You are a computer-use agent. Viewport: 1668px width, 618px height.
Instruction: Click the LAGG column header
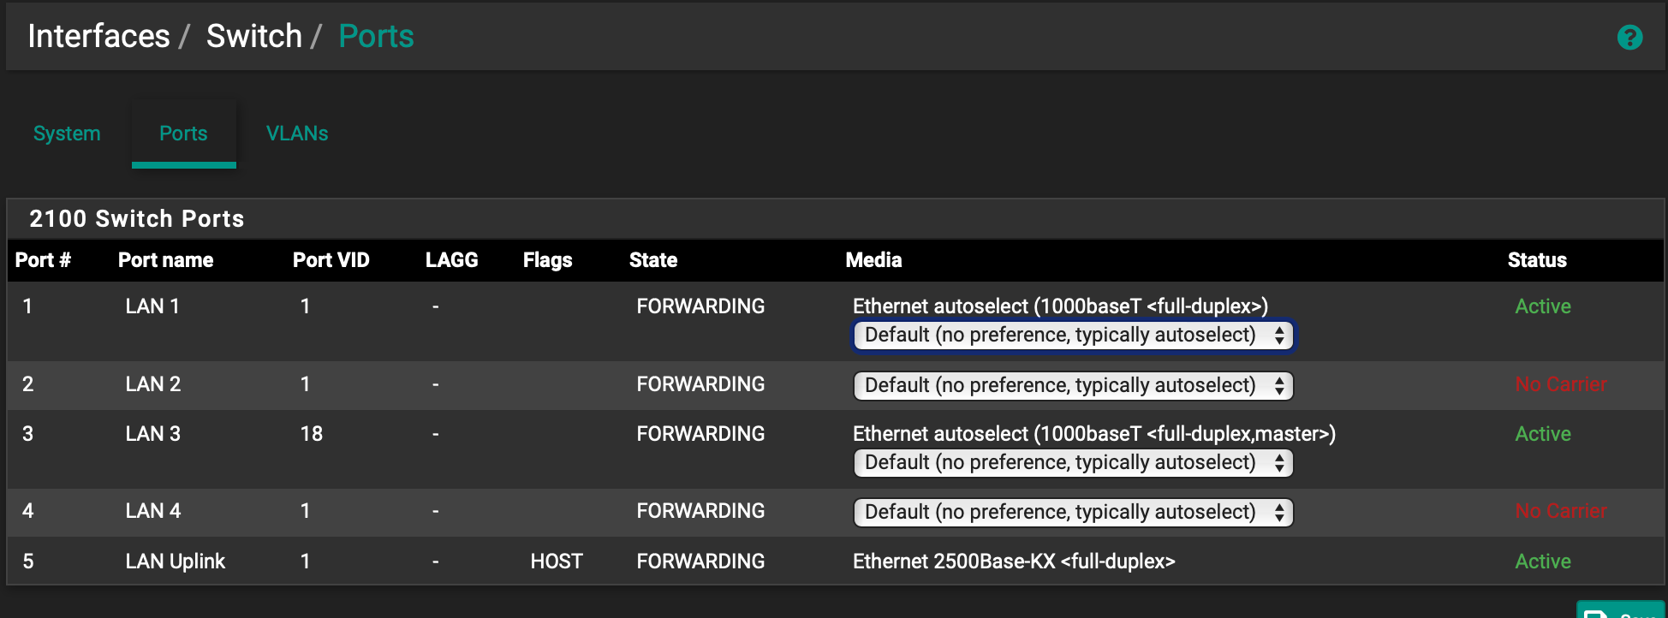452,260
